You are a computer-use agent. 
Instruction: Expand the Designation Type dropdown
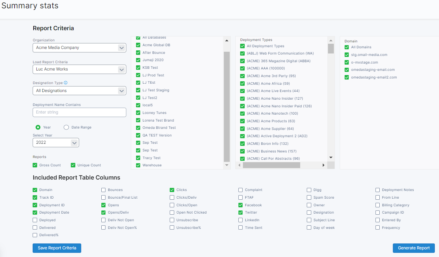click(79, 91)
